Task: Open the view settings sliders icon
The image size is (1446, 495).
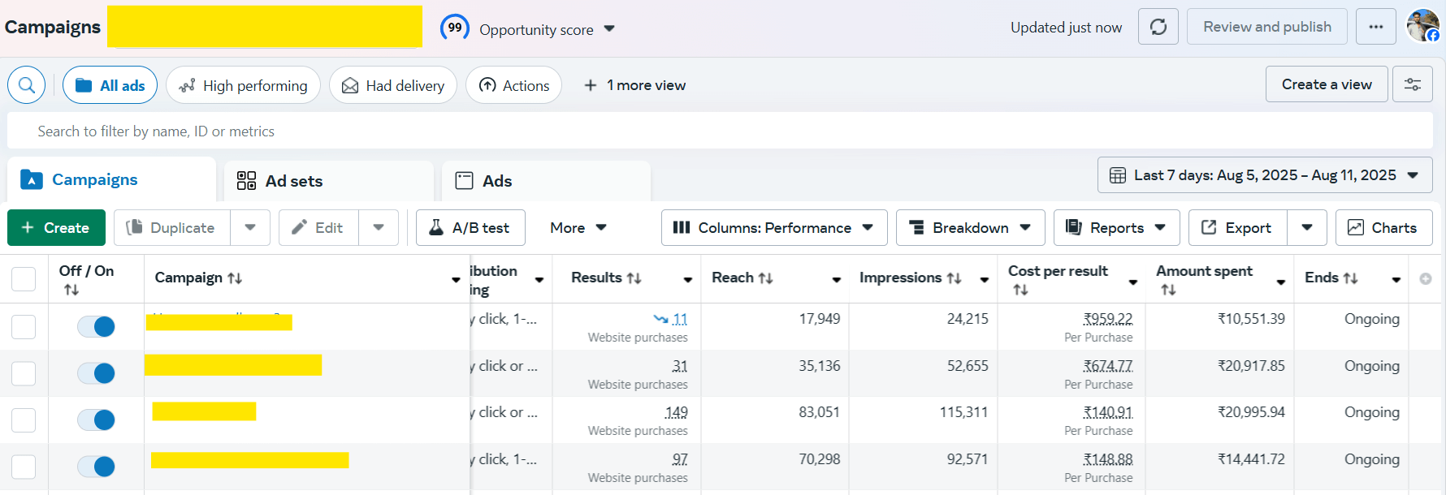Action: pos(1413,84)
